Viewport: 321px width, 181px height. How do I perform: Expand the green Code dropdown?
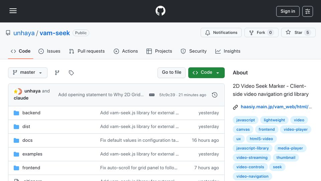coord(206,73)
